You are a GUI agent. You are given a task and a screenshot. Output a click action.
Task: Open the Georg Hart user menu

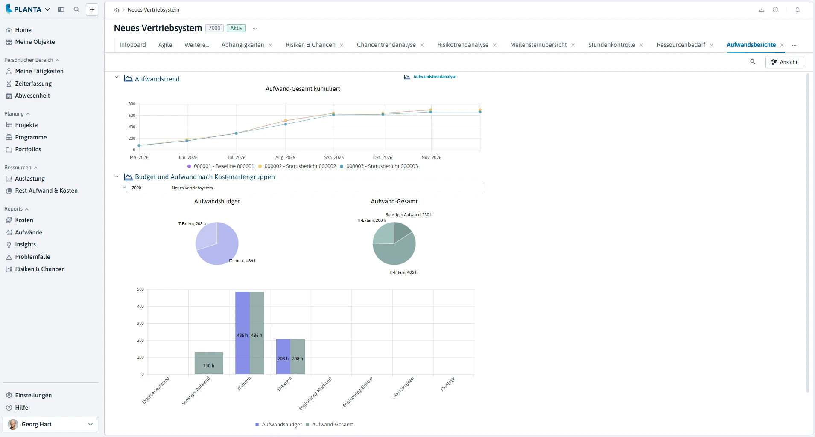click(x=50, y=424)
